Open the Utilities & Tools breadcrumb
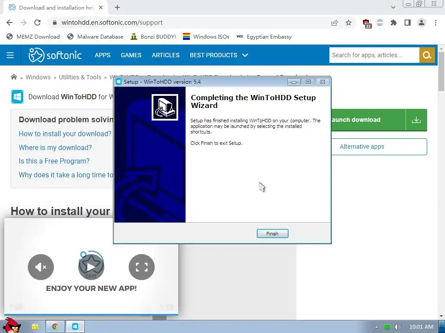This screenshot has width=445, height=333. tap(80, 77)
